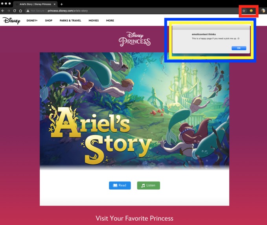Select the Ariel's Story browser tab
This screenshot has height=225, width=267.
tap(35, 4)
